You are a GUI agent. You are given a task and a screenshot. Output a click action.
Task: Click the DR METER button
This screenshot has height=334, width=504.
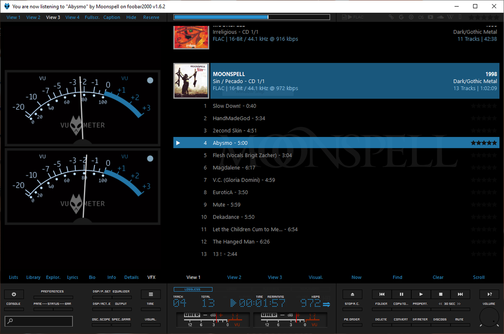420,321
